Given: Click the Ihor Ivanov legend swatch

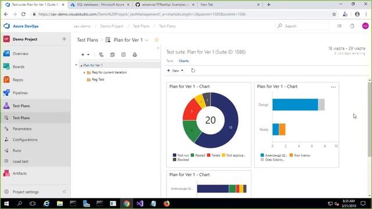Looking at the screenshot, I should point(291,155).
